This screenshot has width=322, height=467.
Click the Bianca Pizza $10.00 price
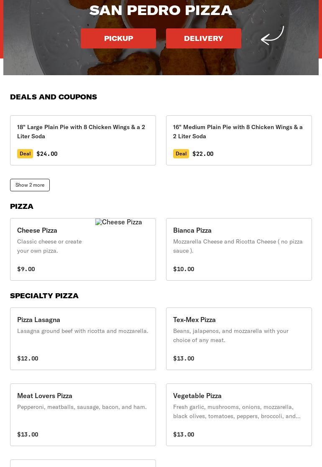coord(184,269)
